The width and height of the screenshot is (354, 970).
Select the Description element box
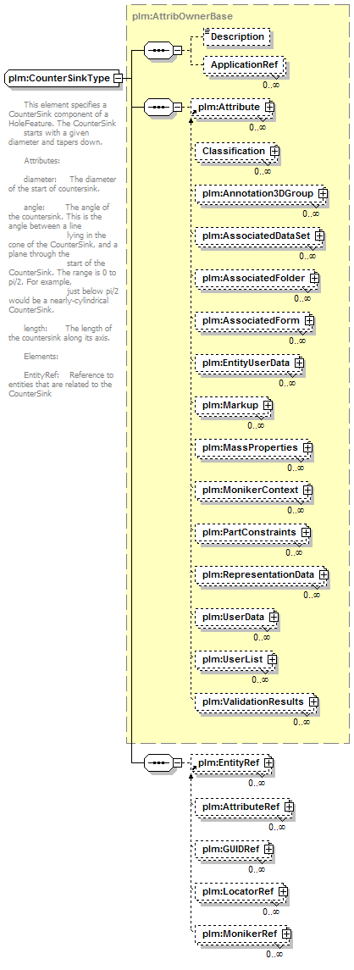[237, 36]
